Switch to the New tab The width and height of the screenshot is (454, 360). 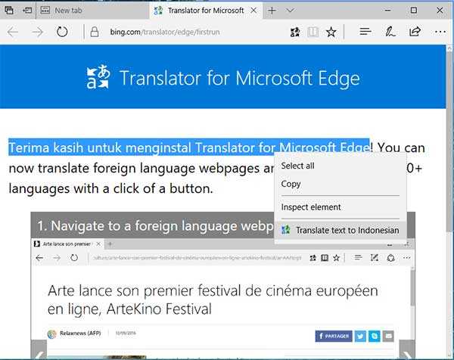(x=92, y=11)
